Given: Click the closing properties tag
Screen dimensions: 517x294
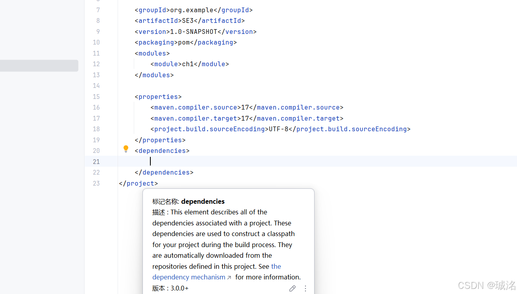Looking at the screenshot, I should (160, 140).
